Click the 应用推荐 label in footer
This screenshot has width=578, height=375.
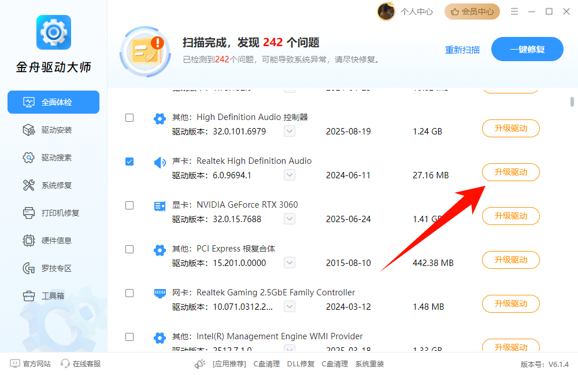[x=229, y=364]
